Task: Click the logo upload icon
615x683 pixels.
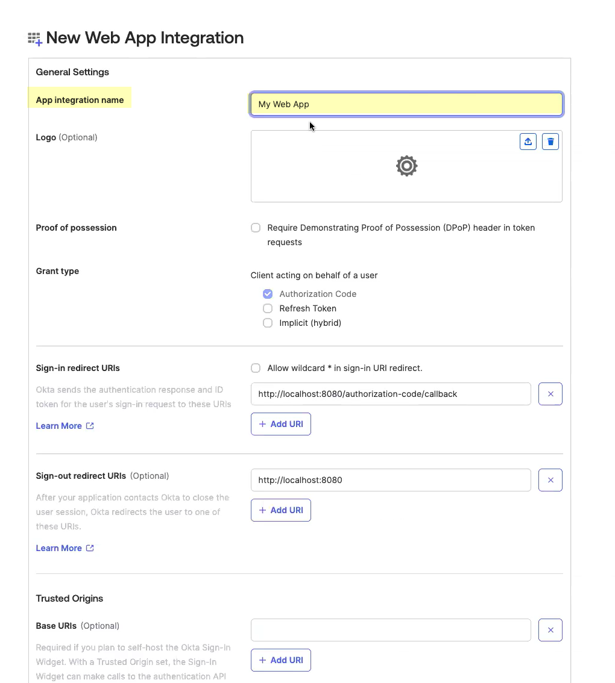Action: pos(528,142)
